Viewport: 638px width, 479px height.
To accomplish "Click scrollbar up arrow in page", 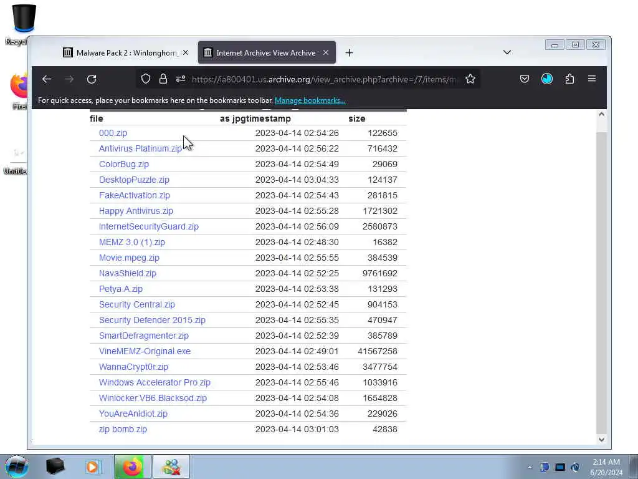I will [x=601, y=115].
